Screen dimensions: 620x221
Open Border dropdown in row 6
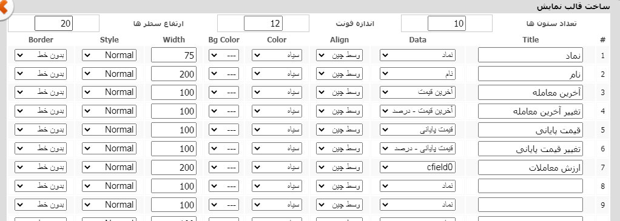point(41,149)
